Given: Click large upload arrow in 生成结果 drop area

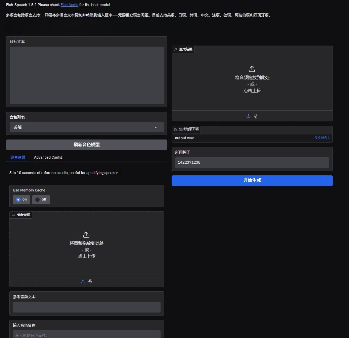Looking at the screenshot, I should tap(252, 69).
